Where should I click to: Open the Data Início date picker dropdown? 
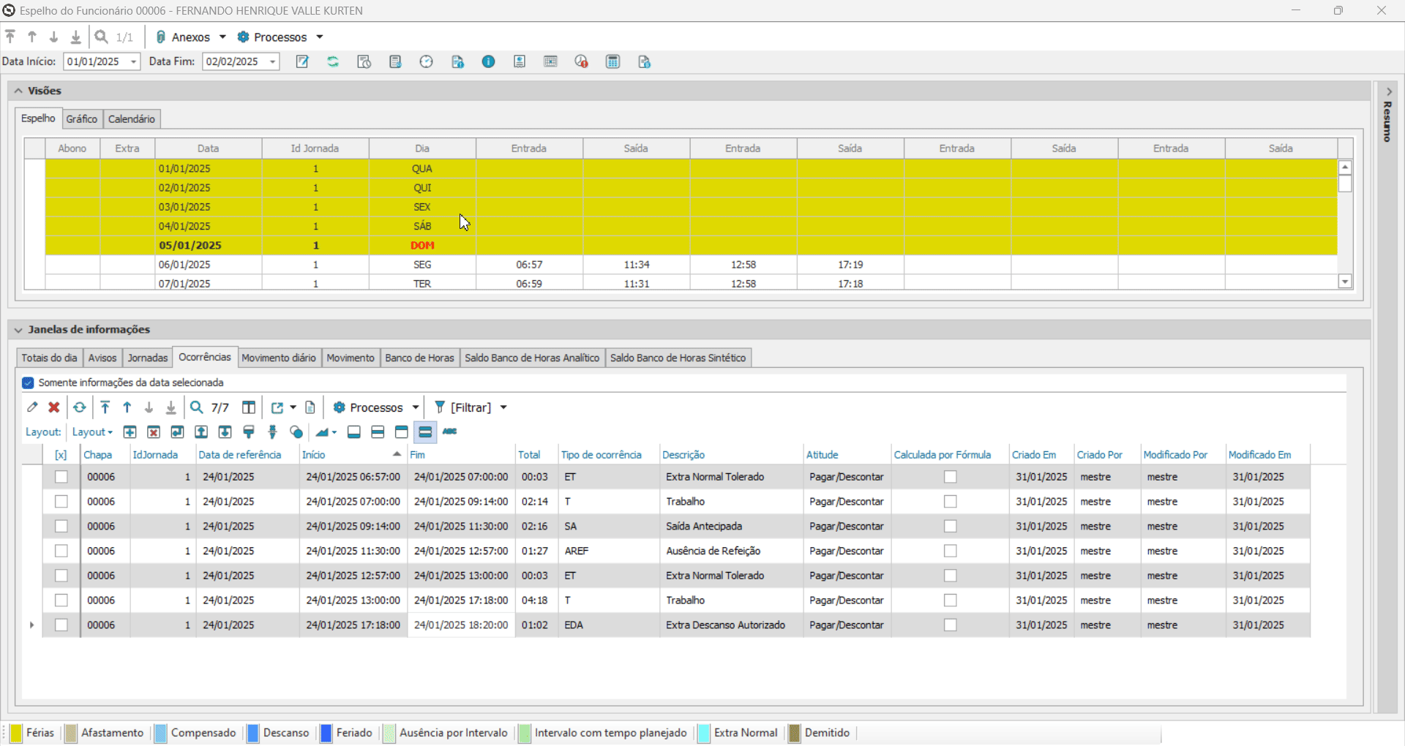coord(134,62)
